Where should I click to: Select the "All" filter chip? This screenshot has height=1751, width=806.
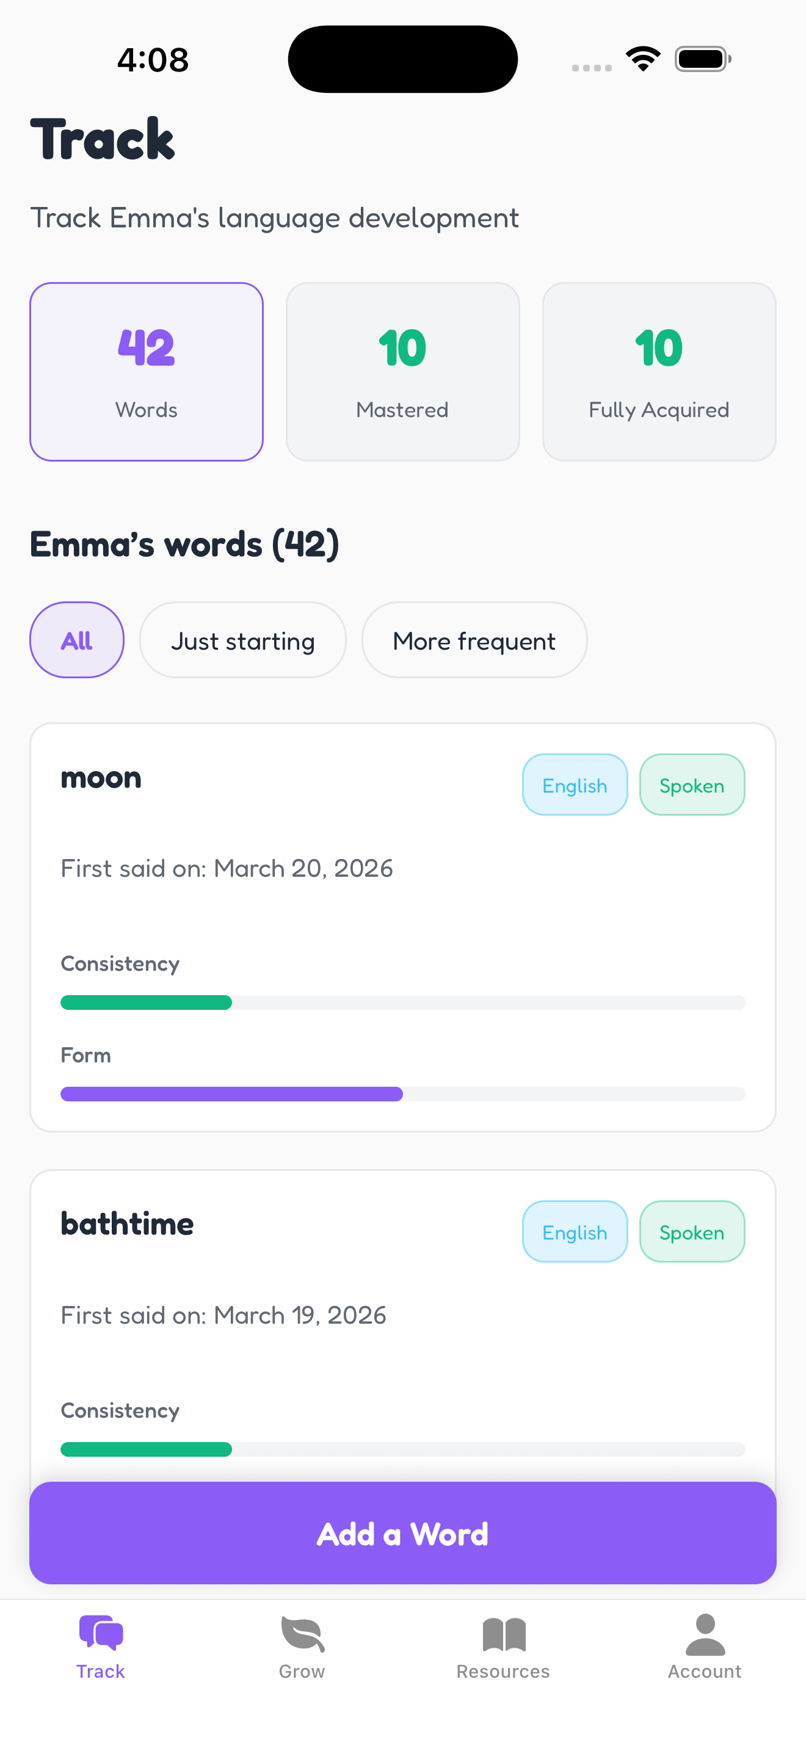click(76, 640)
